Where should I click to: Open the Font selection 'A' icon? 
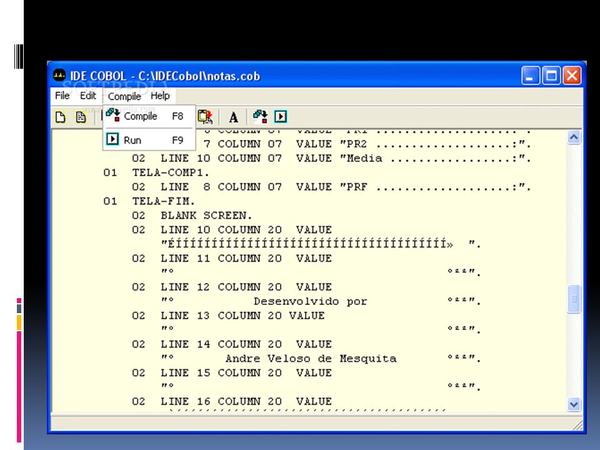(x=233, y=117)
